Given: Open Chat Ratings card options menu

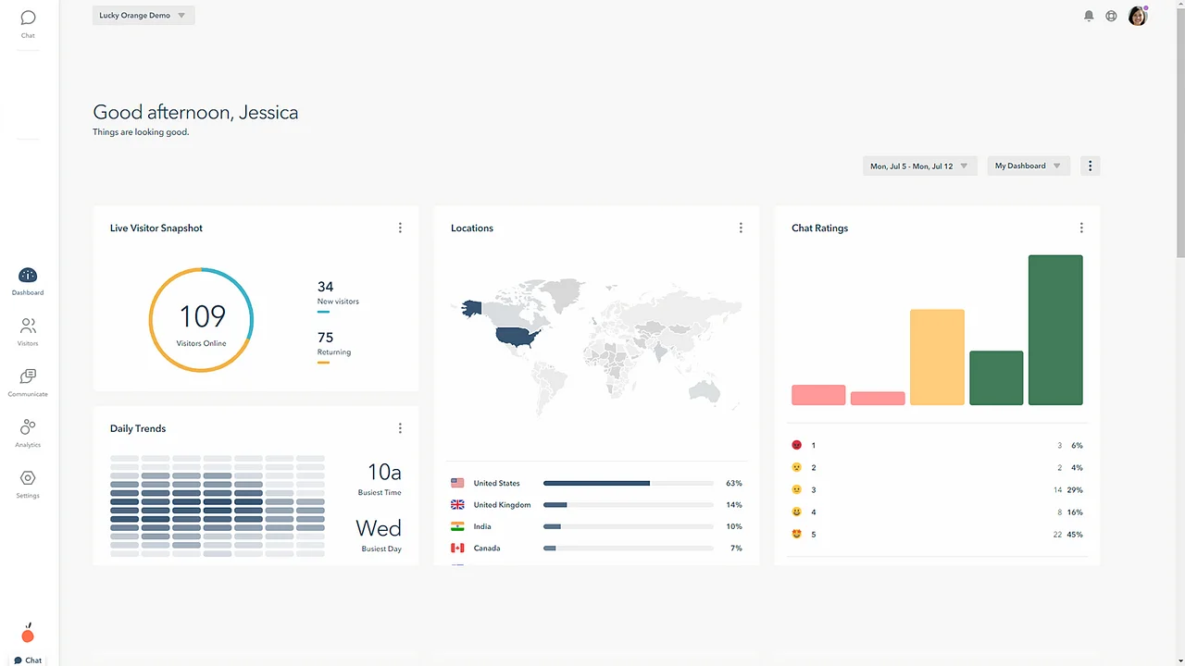Looking at the screenshot, I should click(x=1081, y=228).
